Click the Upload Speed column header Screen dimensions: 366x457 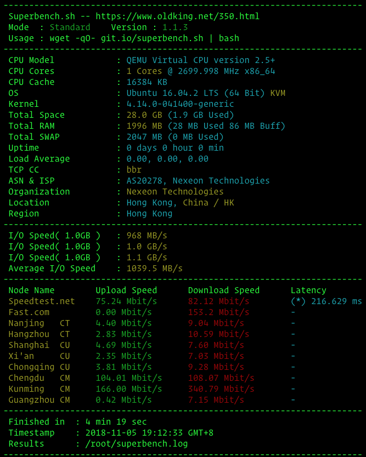pyautogui.click(x=126, y=290)
